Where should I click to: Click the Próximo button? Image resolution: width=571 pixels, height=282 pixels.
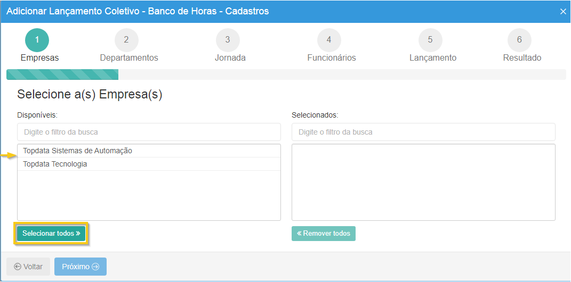pyautogui.click(x=81, y=267)
